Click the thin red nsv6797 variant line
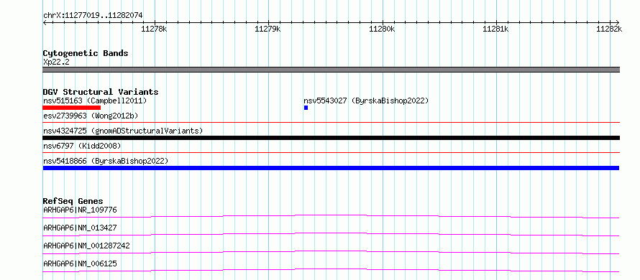The image size is (640, 280). pyautogui.click(x=331, y=152)
